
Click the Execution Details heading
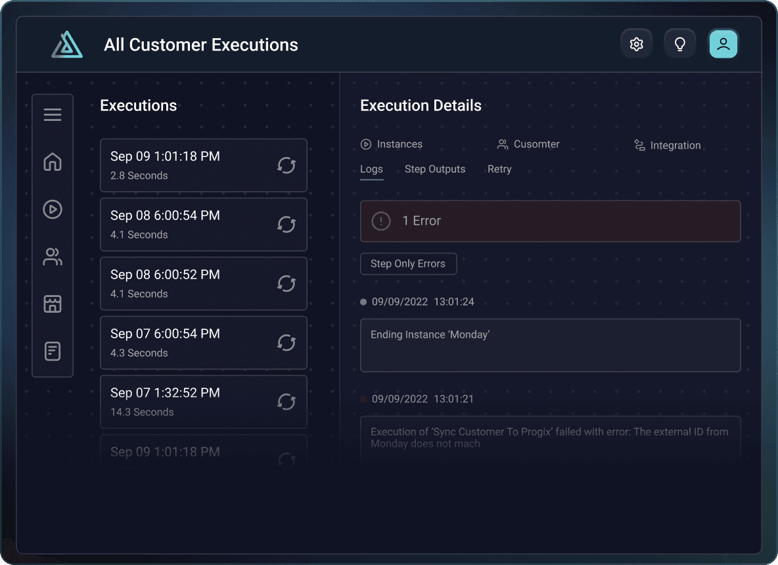coord(421,106)
